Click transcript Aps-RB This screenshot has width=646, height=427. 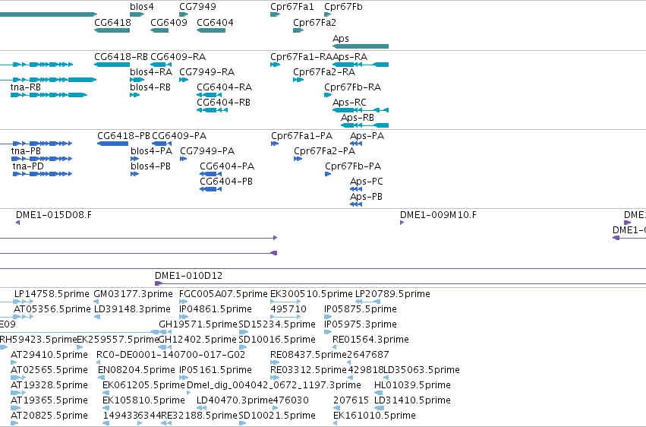point(358,118)
